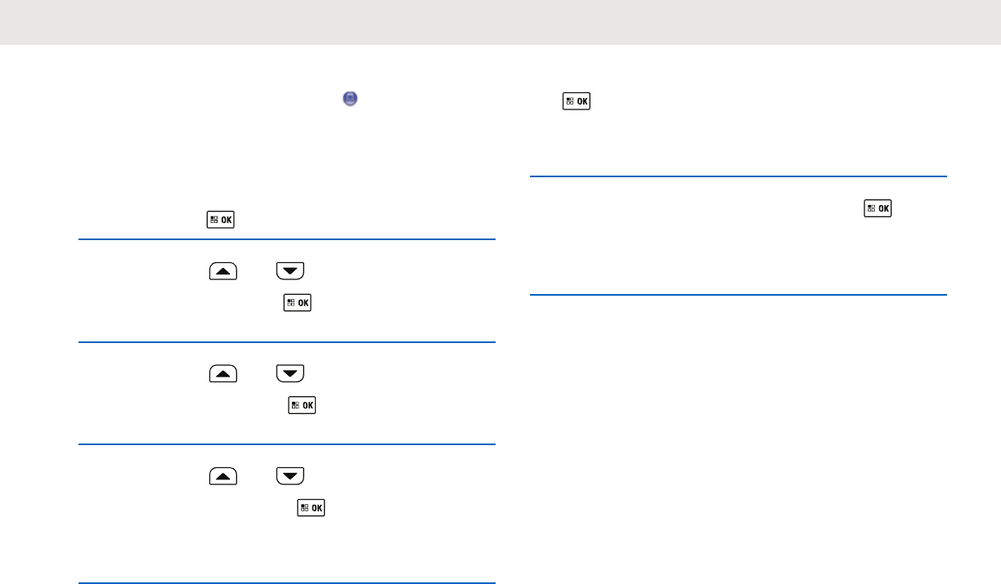This screenshot has width=1001, height=584.
Task: Click the upper blue divider in right column
Action: click(738, 176)
